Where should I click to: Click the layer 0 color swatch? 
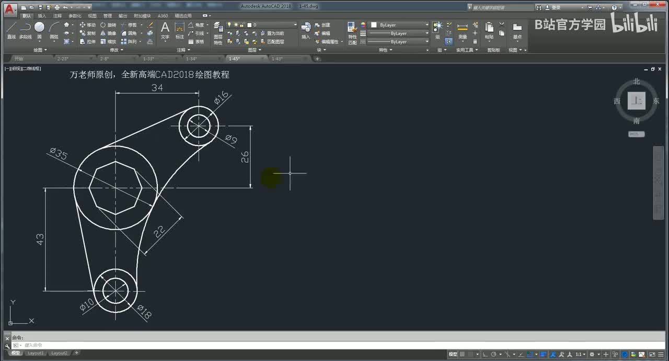(x=250, y=25)
